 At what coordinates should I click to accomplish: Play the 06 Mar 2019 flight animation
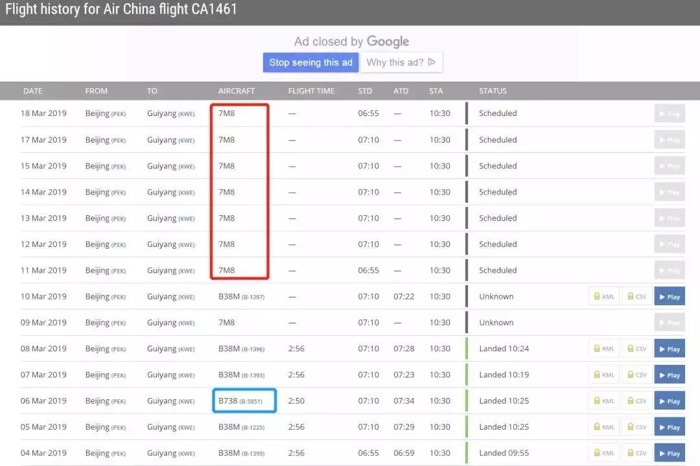[669, 401]
